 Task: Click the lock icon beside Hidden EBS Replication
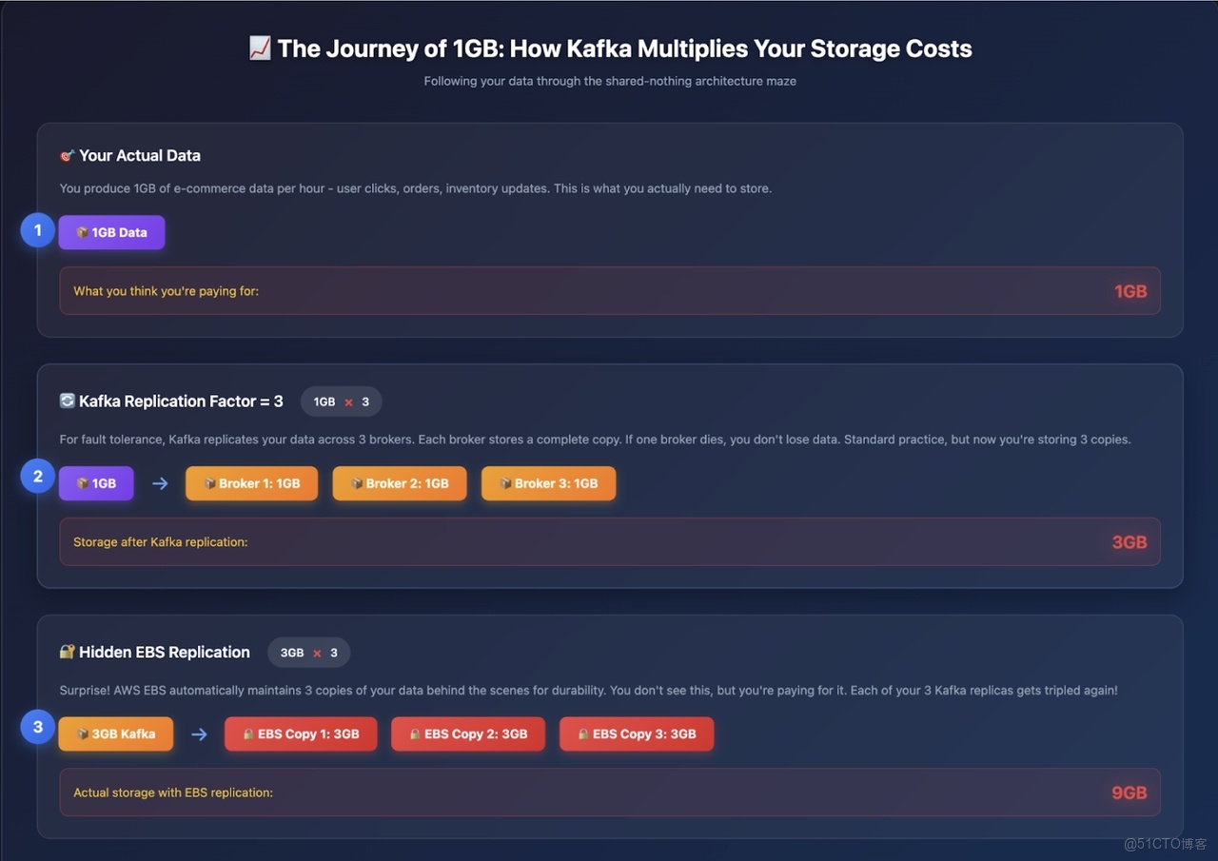pos(67,652)
